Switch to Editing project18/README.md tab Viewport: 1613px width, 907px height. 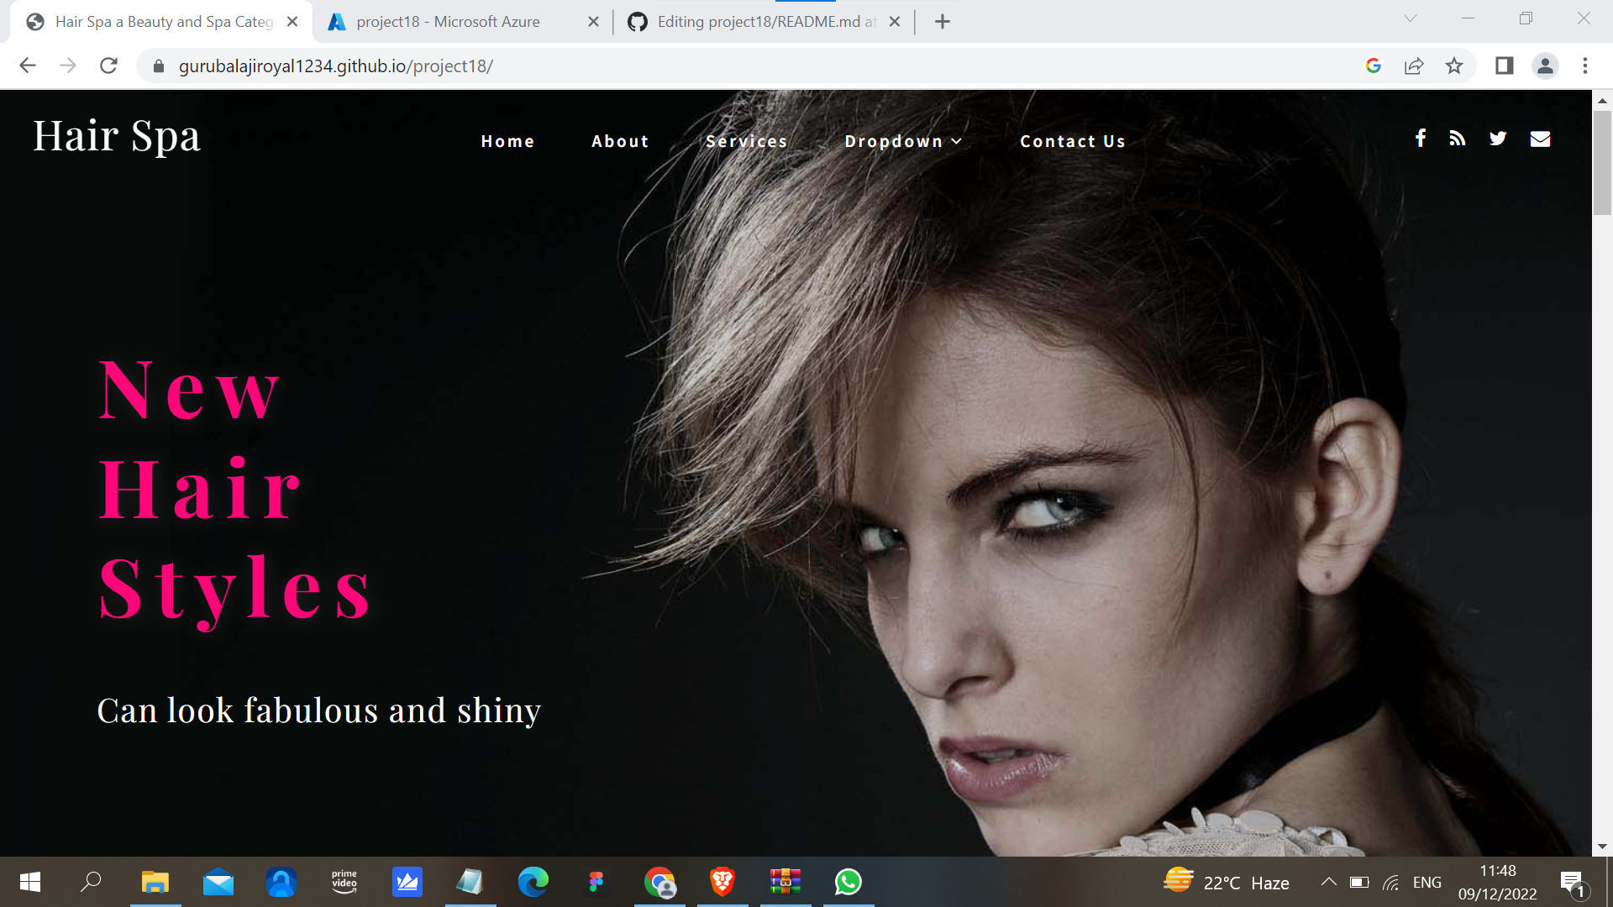(x=764, y=22)
